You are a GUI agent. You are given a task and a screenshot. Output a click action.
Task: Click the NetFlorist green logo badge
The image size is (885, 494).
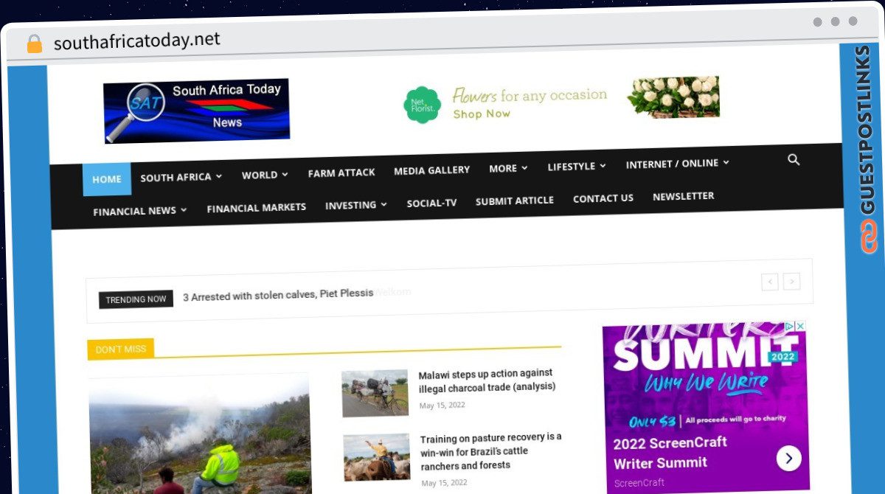[423, 105]
